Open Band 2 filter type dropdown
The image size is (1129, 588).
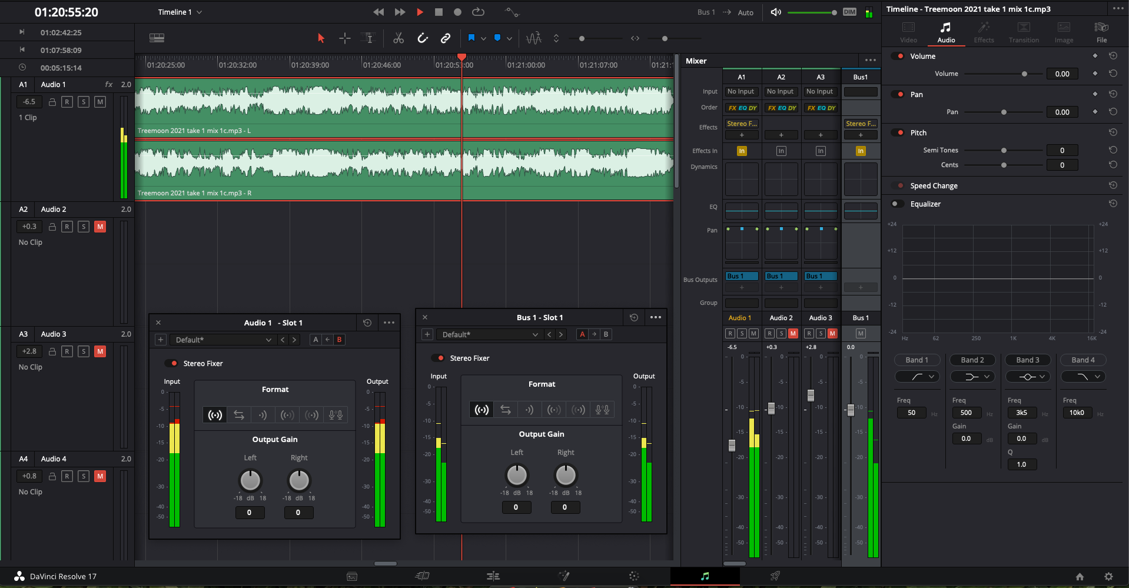click(972, 376)
